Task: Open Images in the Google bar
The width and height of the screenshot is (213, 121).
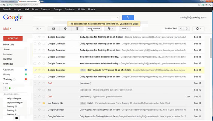Action: (18, 9)
